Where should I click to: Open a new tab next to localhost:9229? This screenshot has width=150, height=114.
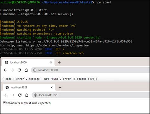[x=60, y=87]
